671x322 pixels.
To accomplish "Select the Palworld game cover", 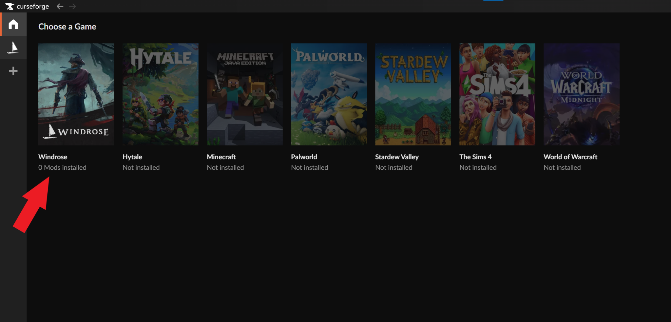I will pyautogui.click(x=329, y=94).
